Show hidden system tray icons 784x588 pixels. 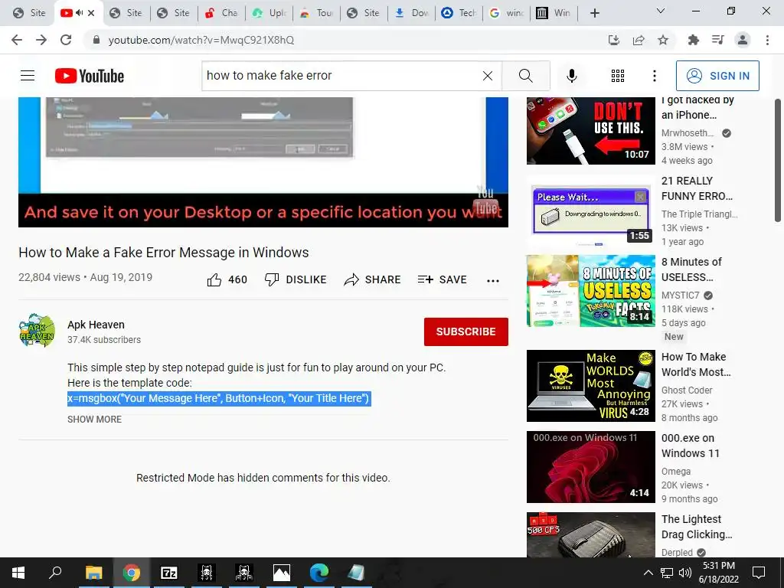pyautogui.click(x=648, y=573)
